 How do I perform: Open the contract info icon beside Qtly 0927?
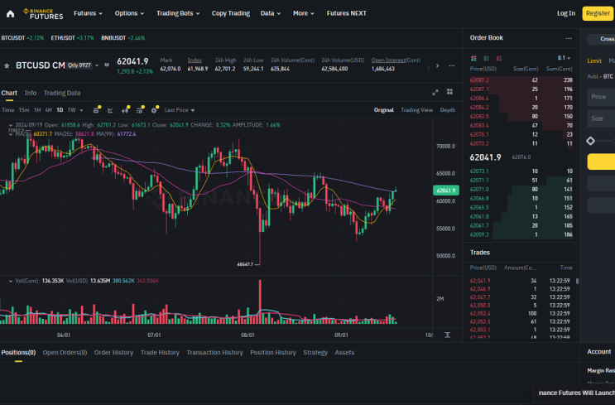pyautogui.click(x=107, y=65)
